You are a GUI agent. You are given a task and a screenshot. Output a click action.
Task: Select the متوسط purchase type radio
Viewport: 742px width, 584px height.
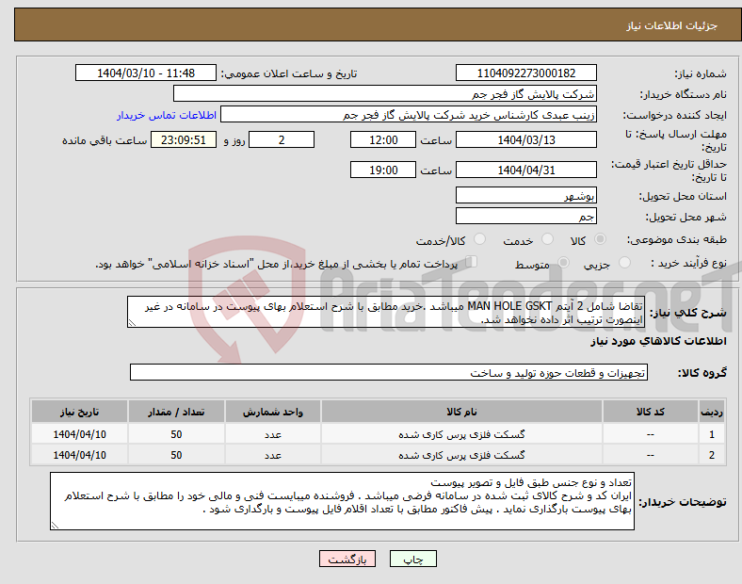click(x=563, y=262)
